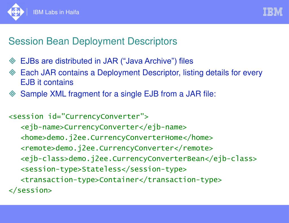Viewport: 289px width, 223px height.
Task: Click the opening tag <session id="CurrencyConverter">
Action: point(78,117)
